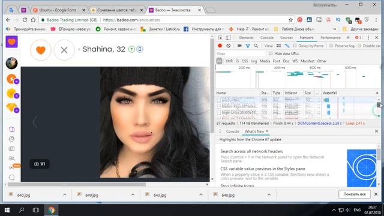Enable the Preserve log checkbox

(331, 46)
